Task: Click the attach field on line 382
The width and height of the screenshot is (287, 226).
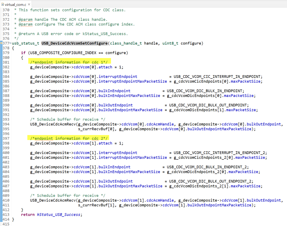Action: (x=105, y=67)
